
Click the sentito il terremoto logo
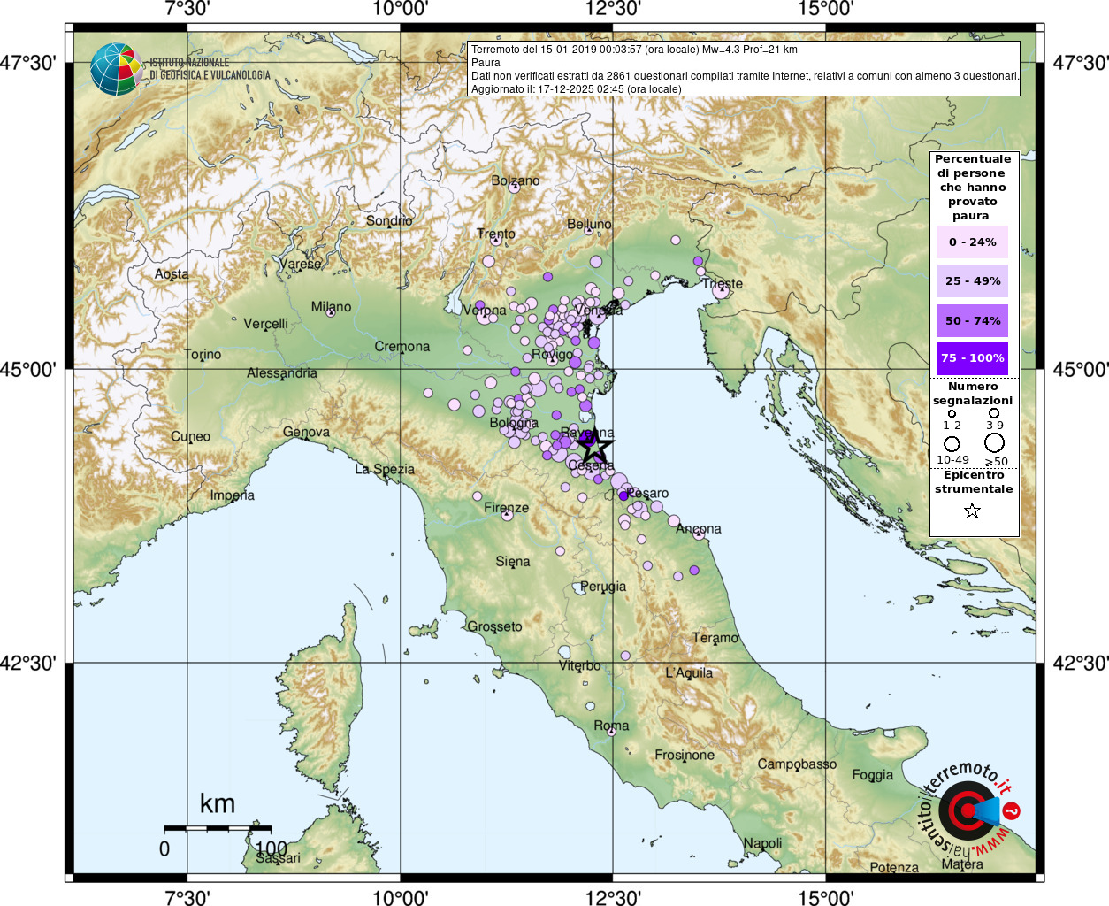tap(969, 810)
